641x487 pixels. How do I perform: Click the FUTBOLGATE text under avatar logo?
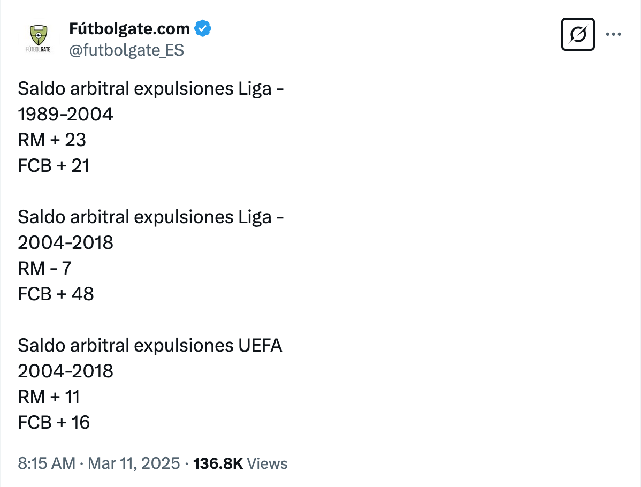(39, 49)
